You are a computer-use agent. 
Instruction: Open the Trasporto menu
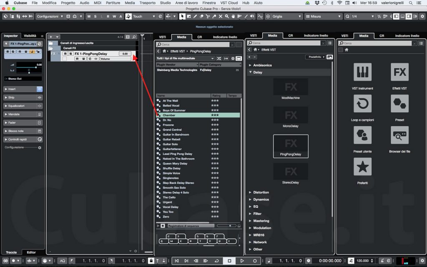(x=147, y=3)
